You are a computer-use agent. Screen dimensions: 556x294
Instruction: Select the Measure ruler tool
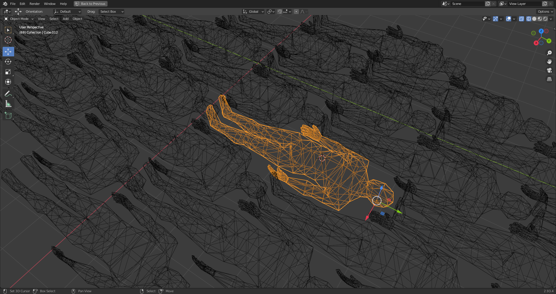click(x=8, y=104)
